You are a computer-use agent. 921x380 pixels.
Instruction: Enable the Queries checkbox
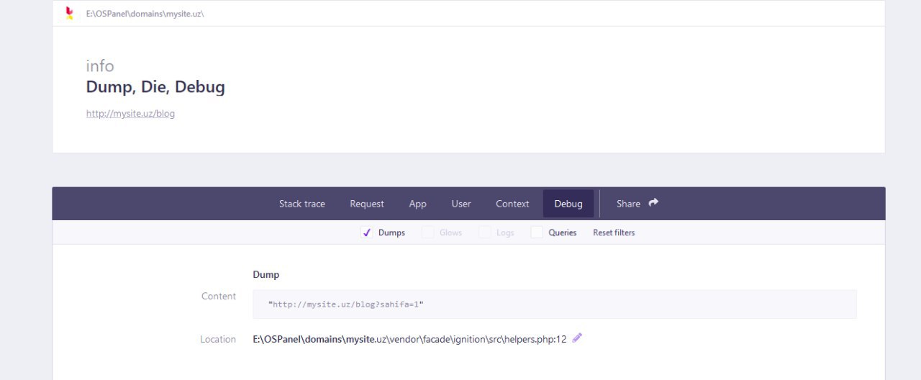(x=537, y=232)
